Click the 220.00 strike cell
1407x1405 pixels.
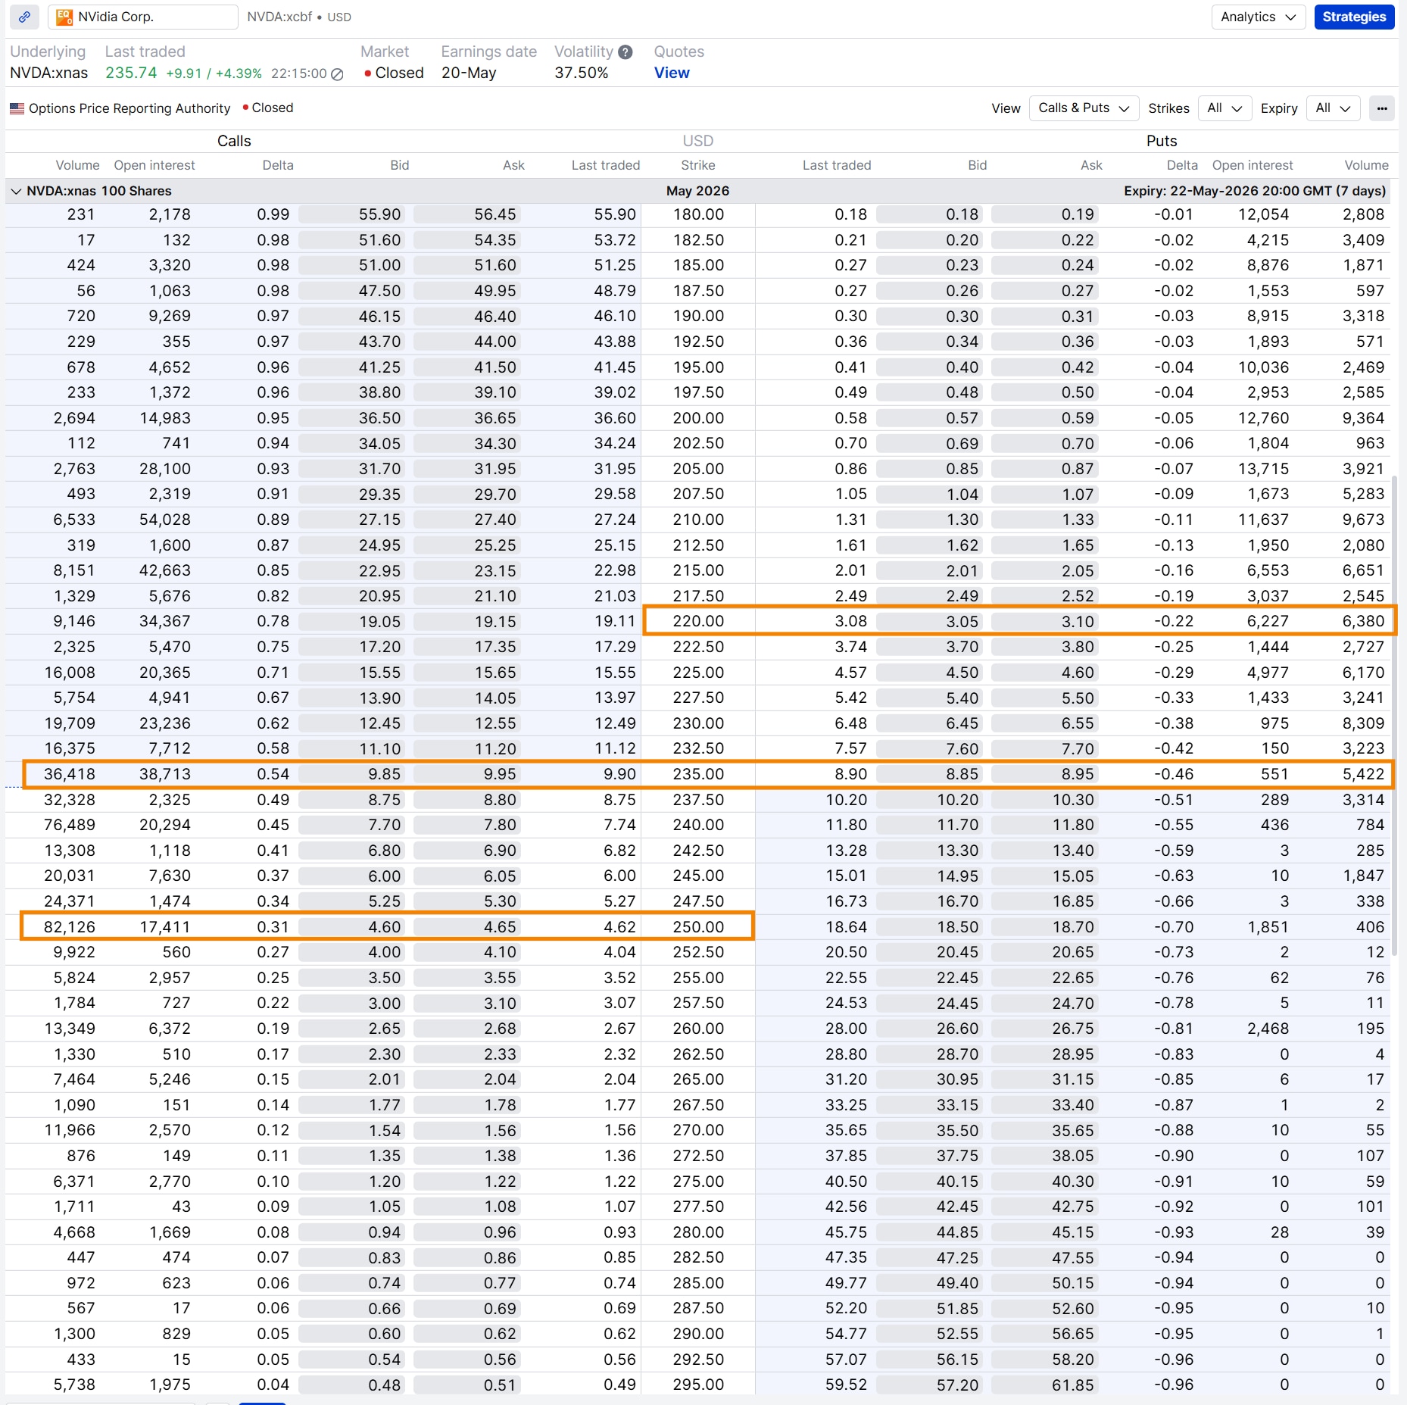(x=698, y=621)
